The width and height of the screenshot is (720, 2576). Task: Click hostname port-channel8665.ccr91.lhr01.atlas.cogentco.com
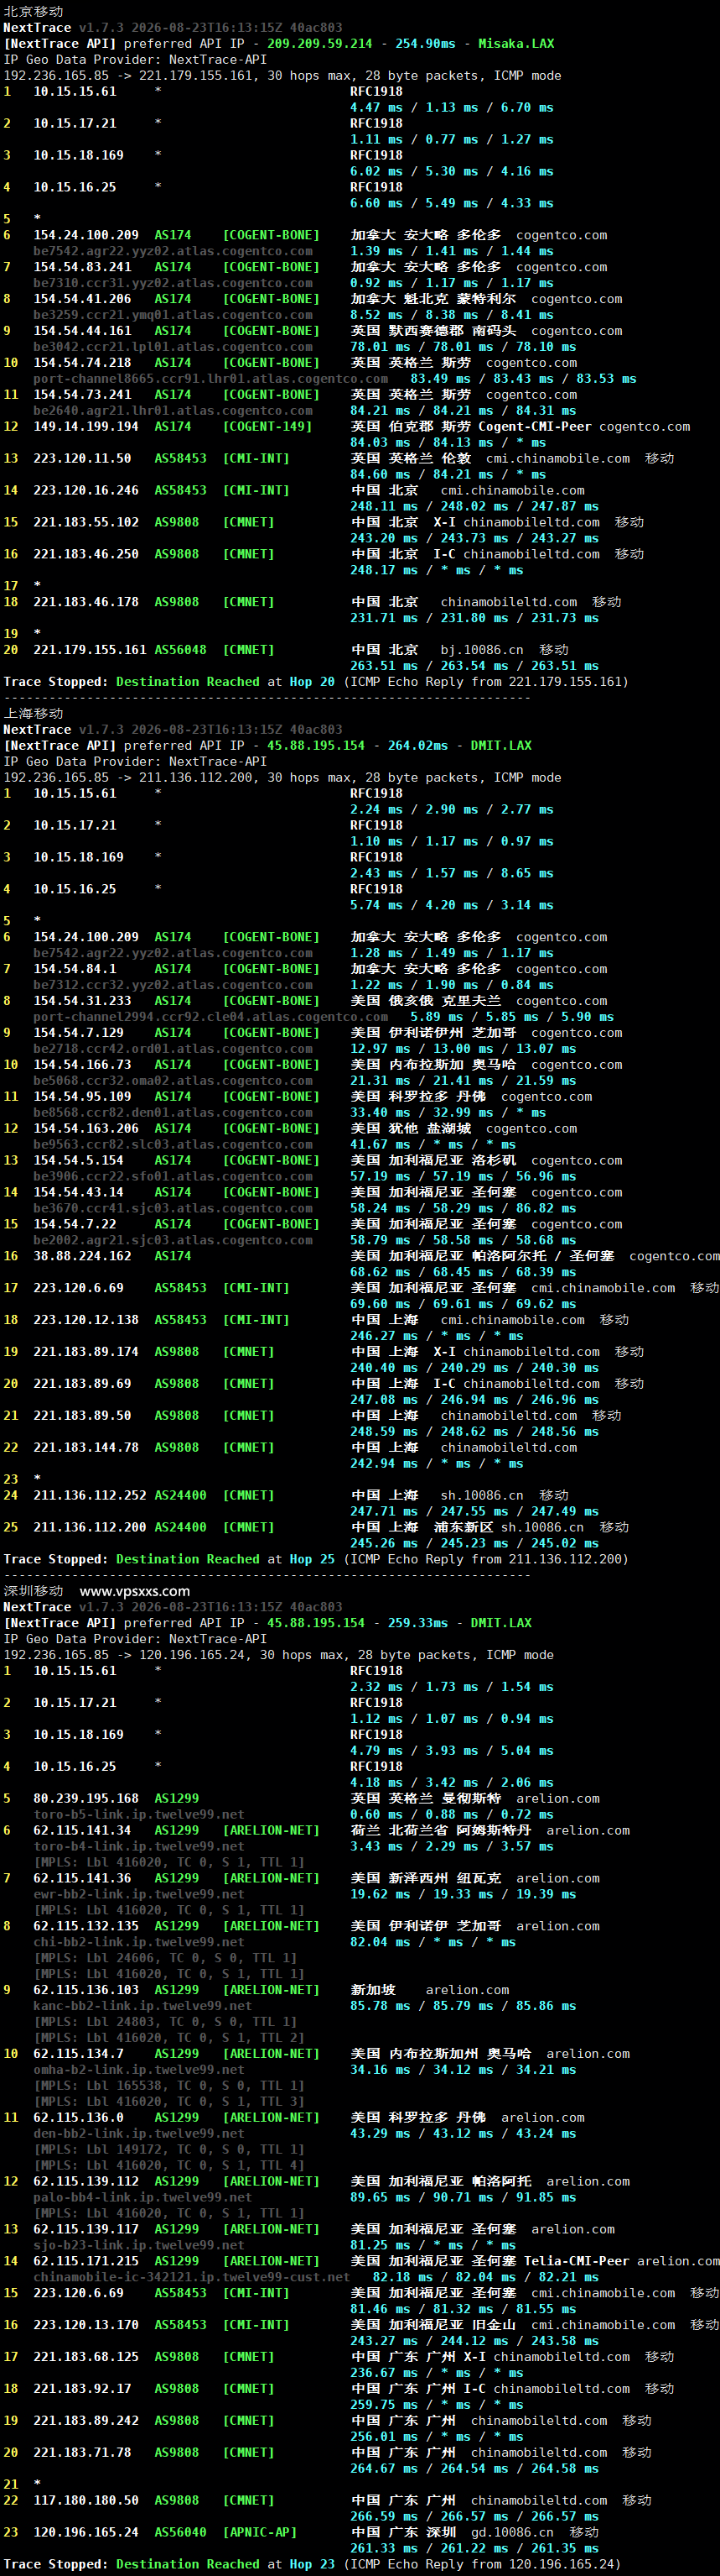210,379
